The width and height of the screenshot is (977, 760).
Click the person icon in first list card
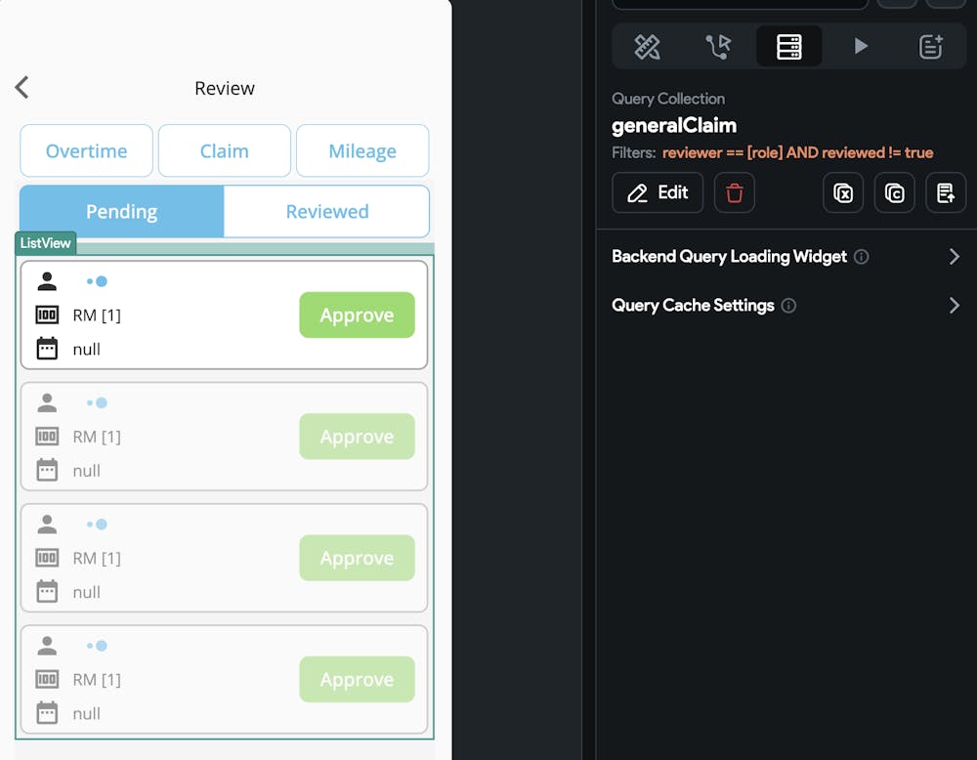pos(47,281)
